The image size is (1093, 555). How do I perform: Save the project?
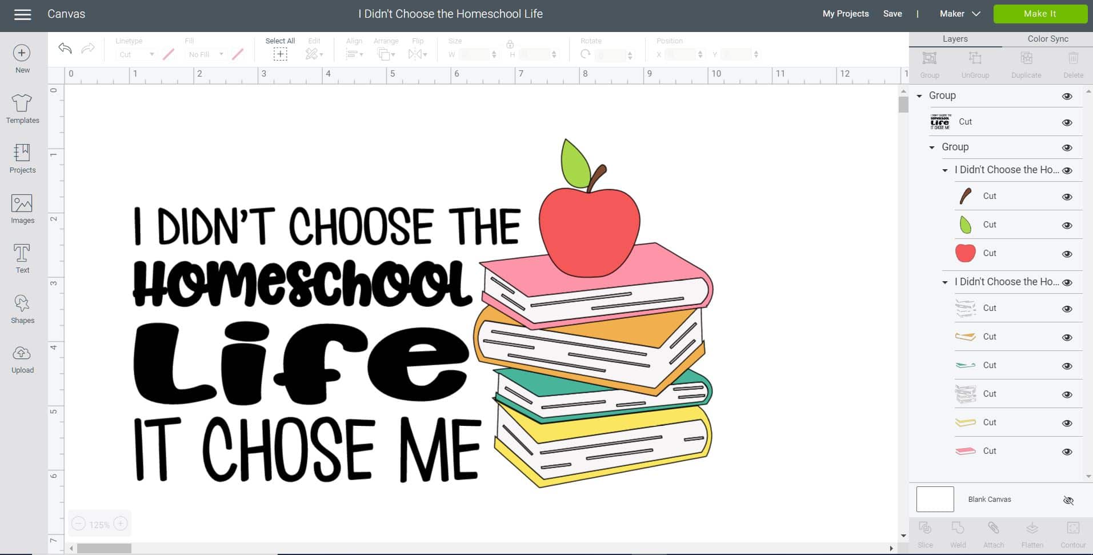[892, 14]
